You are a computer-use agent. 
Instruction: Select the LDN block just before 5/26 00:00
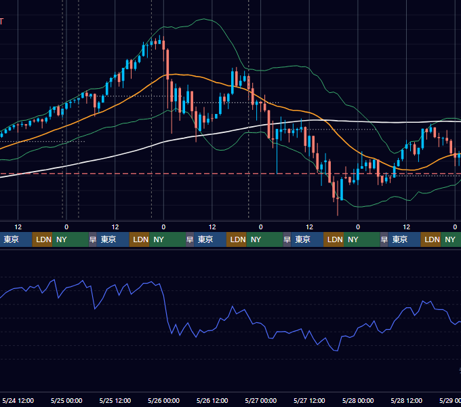click(x=140, y=239)
